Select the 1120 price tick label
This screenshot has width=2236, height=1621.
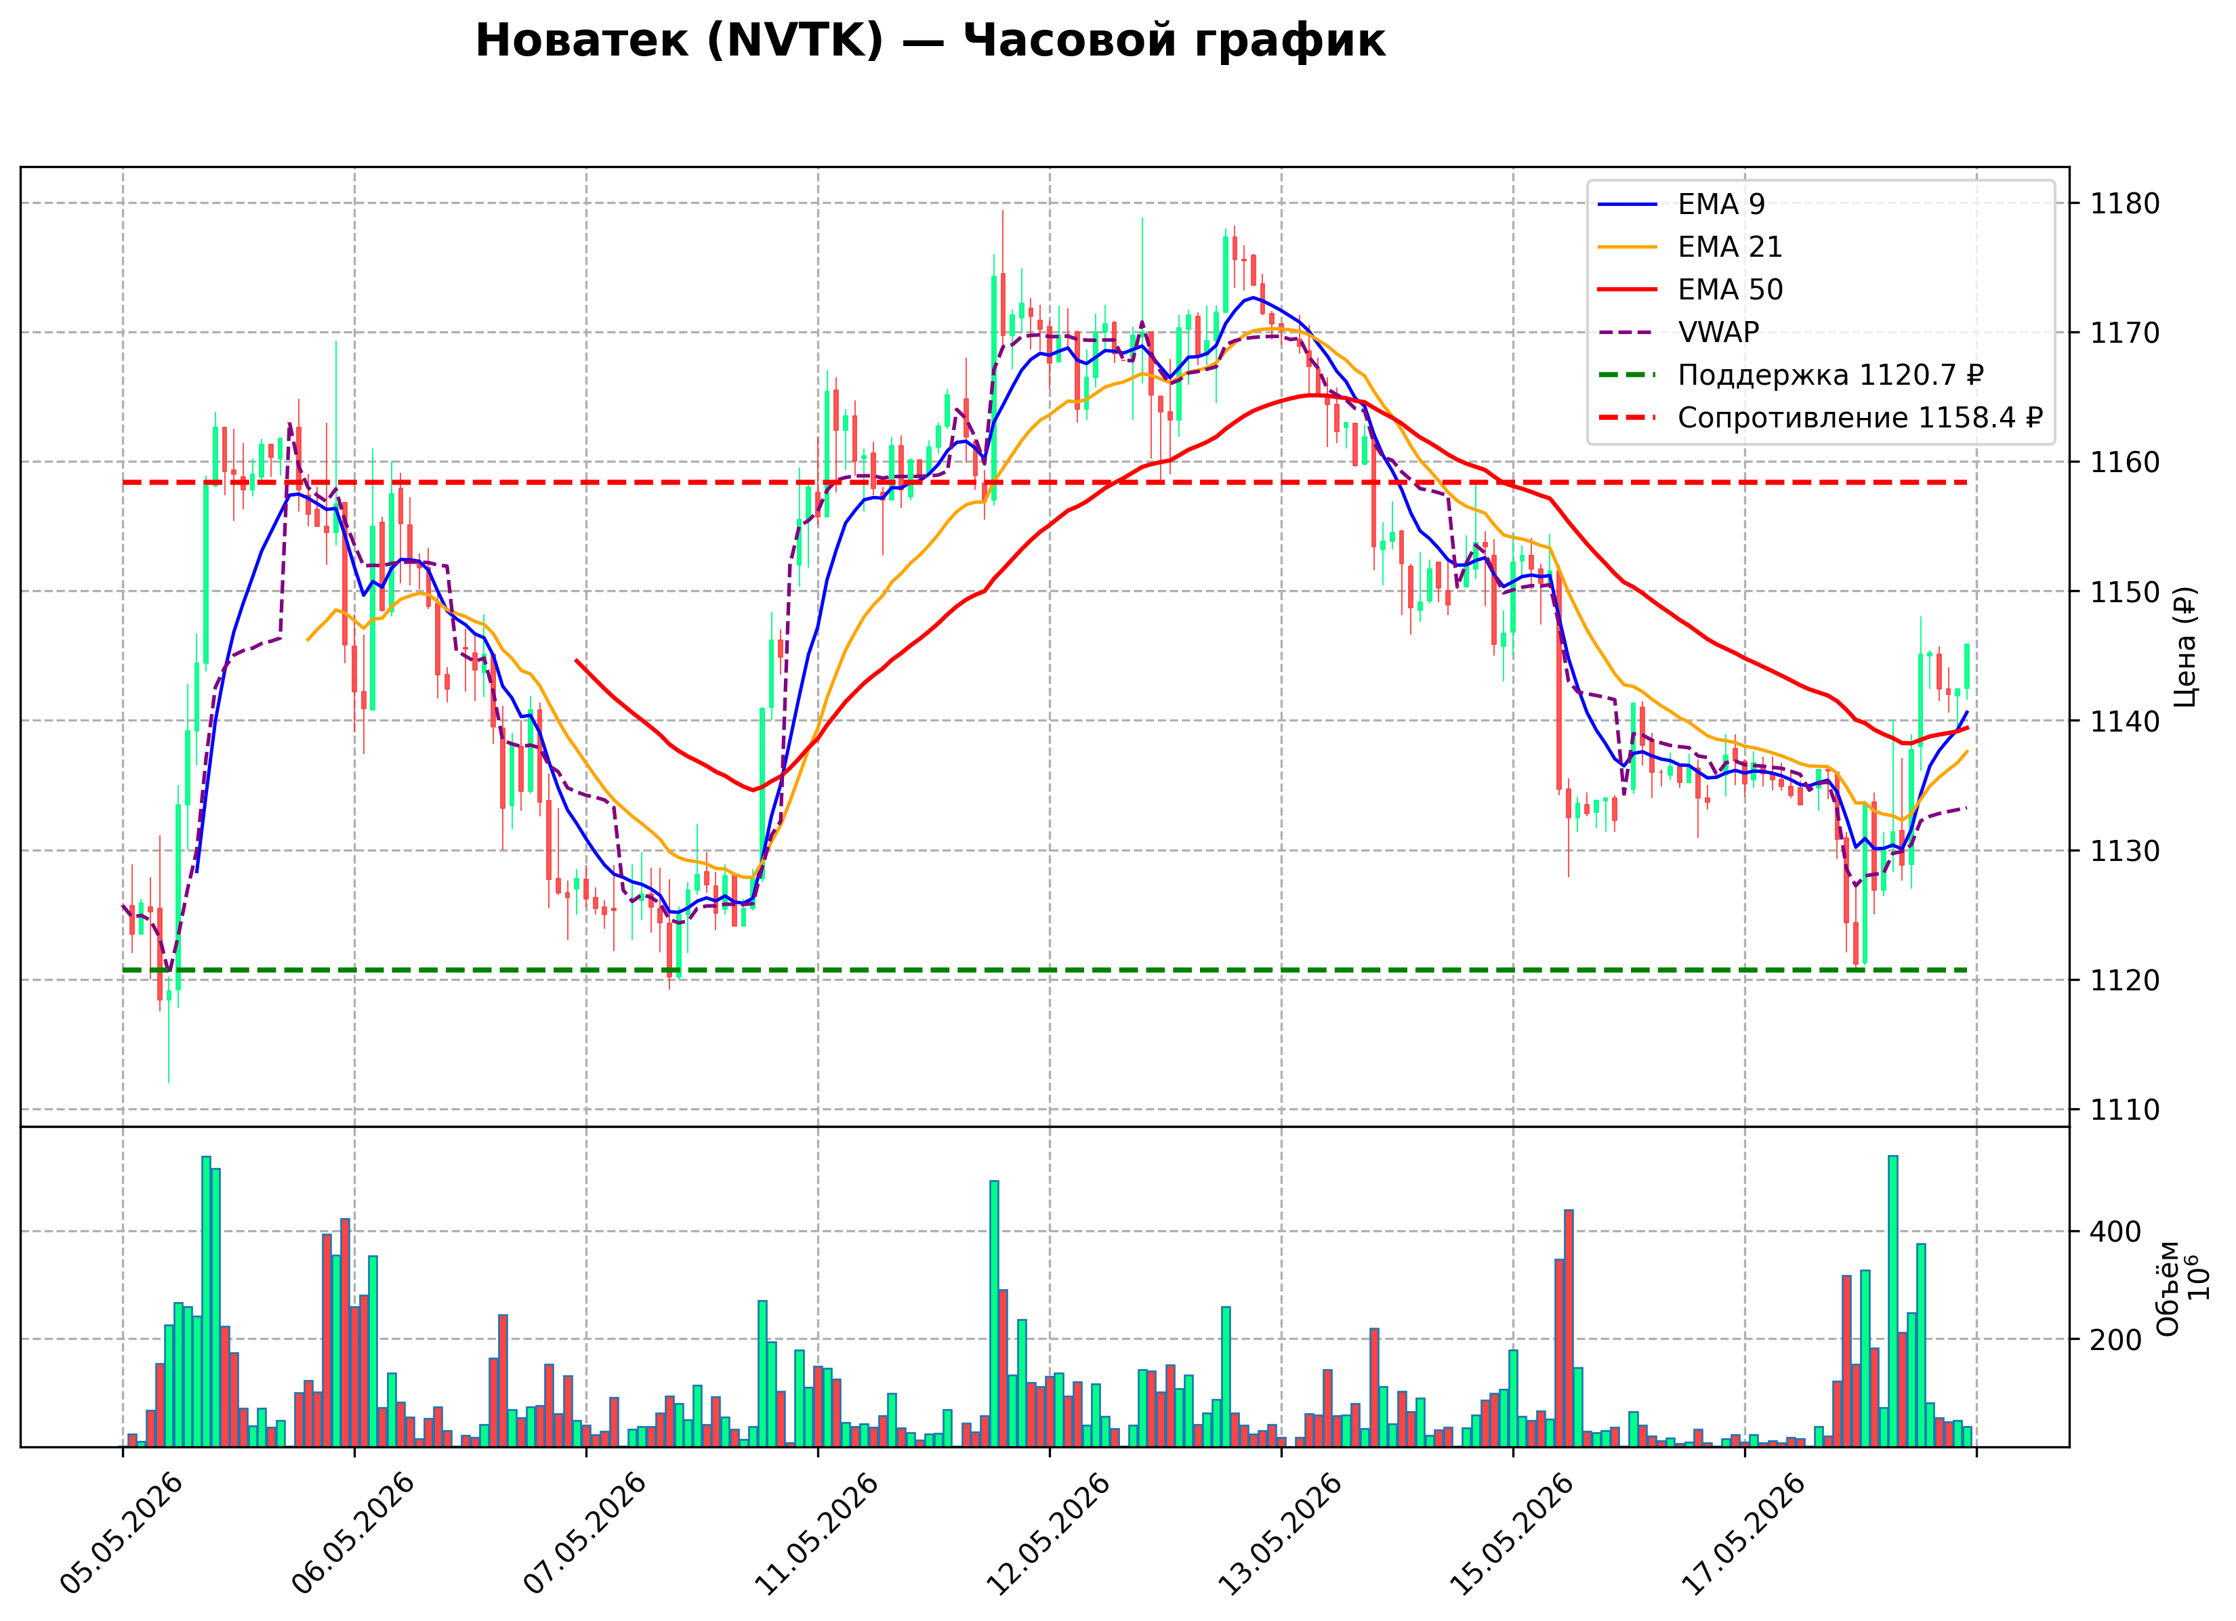2125,980
